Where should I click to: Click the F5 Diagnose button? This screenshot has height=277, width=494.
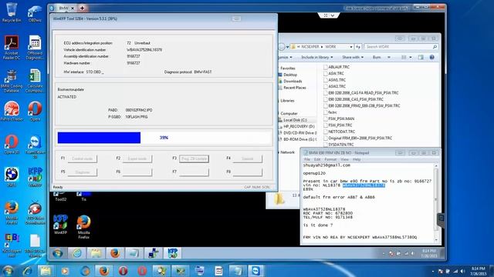(x=83, y=172)
